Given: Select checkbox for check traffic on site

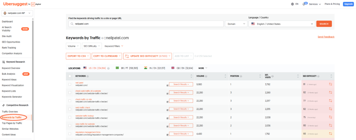Looking at the screenshot, I should (70, 101).
